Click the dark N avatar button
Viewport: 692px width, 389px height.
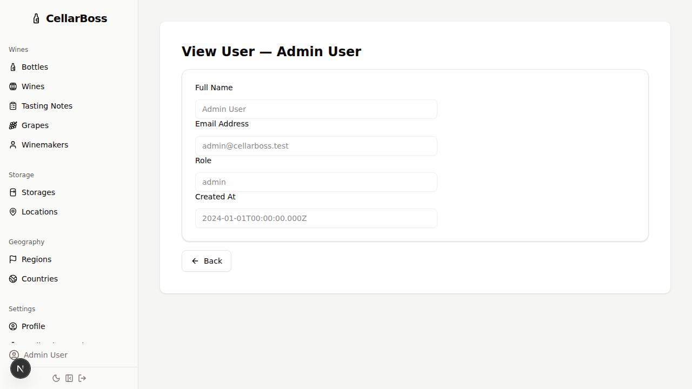tap(21, 368)
